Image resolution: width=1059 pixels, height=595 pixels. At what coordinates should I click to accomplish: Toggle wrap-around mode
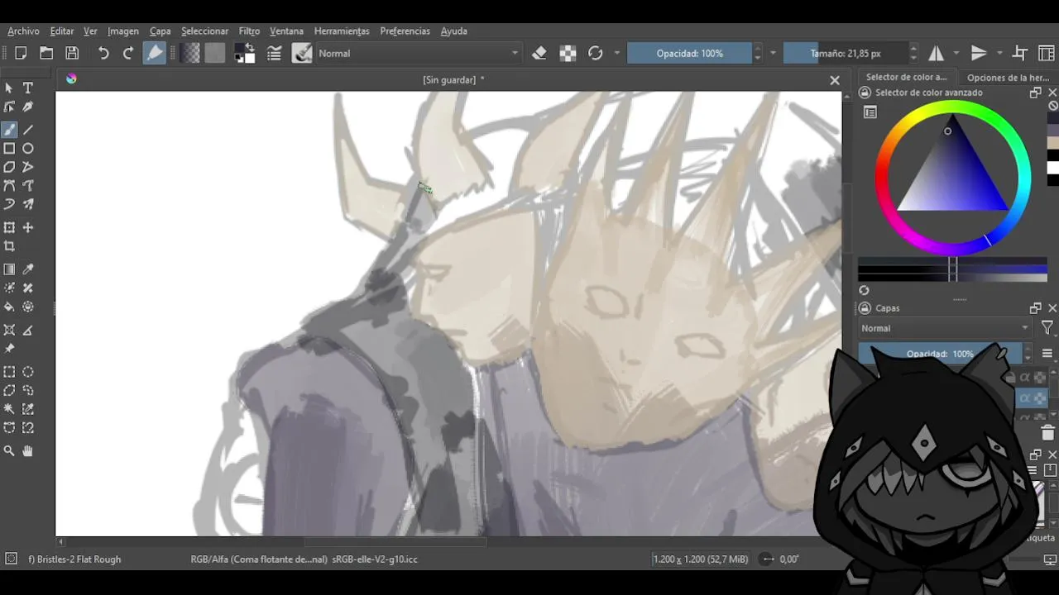(1020, 53)
